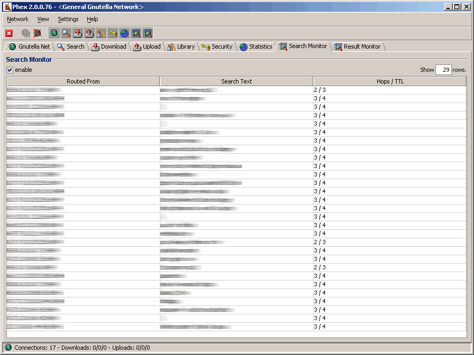Screen dimensions: 474x355
Task: Click the magnifier Search toolbar button
Action: [66, 33]
